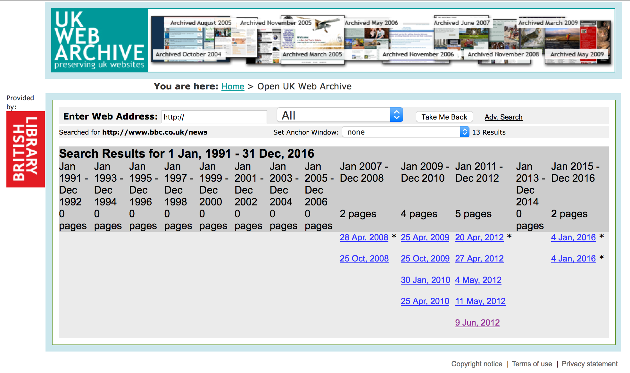Click the Archived May 2006 thumbnail
Viewport: 630px width, 373px height.
(371, 23)
